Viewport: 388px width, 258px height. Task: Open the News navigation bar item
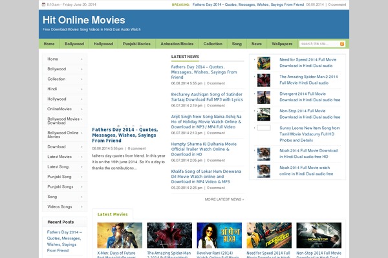tap(256, 44)
